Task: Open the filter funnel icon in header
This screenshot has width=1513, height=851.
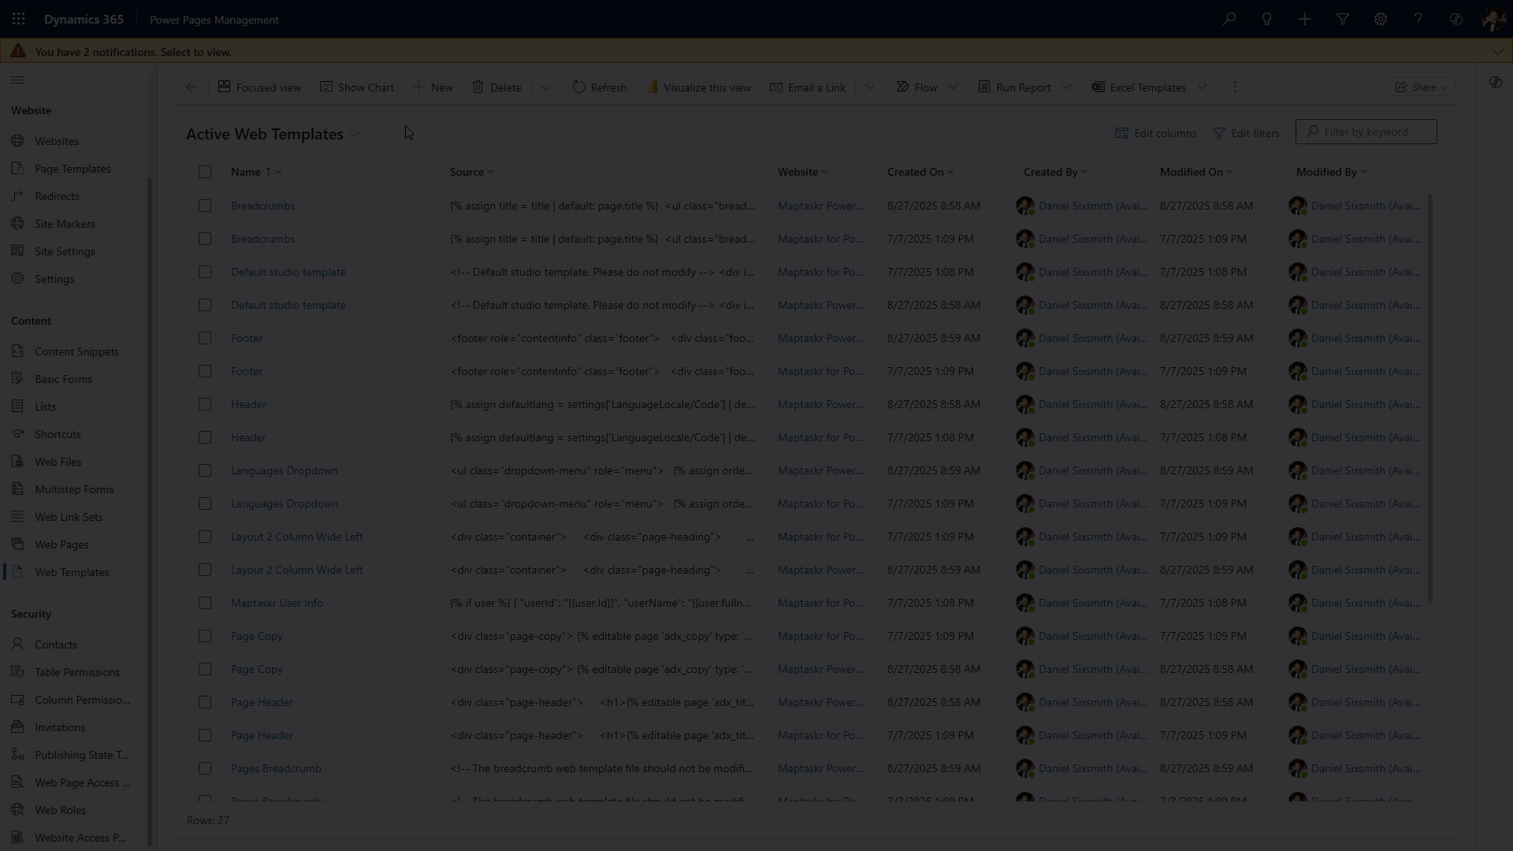Action: click(1343, 19)
